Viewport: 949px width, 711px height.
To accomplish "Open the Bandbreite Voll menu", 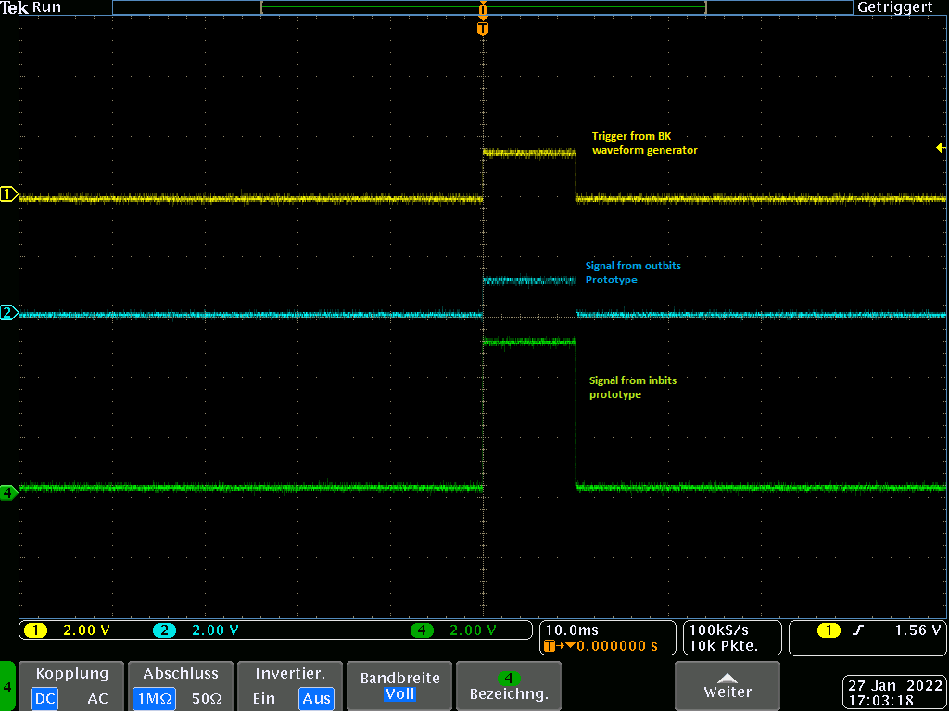I will (399, 686).
